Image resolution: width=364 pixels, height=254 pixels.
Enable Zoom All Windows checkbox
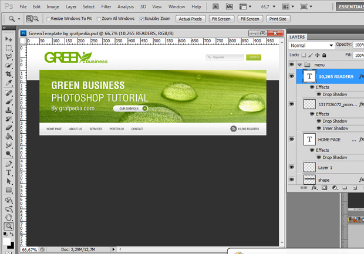coord(99,19)
